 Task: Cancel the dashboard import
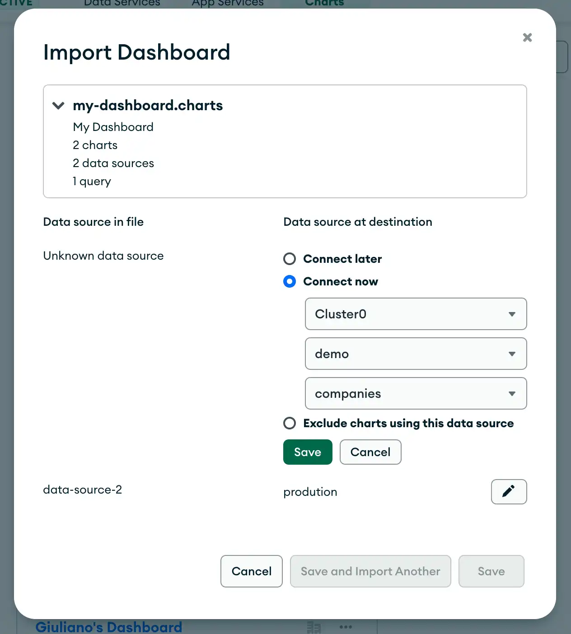251,571
